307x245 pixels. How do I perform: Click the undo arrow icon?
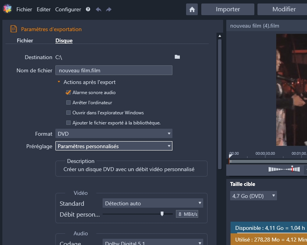pyautogui.click(x=98, y=9)
